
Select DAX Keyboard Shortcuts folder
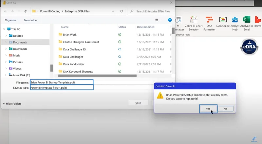click(x=78, y=71)
